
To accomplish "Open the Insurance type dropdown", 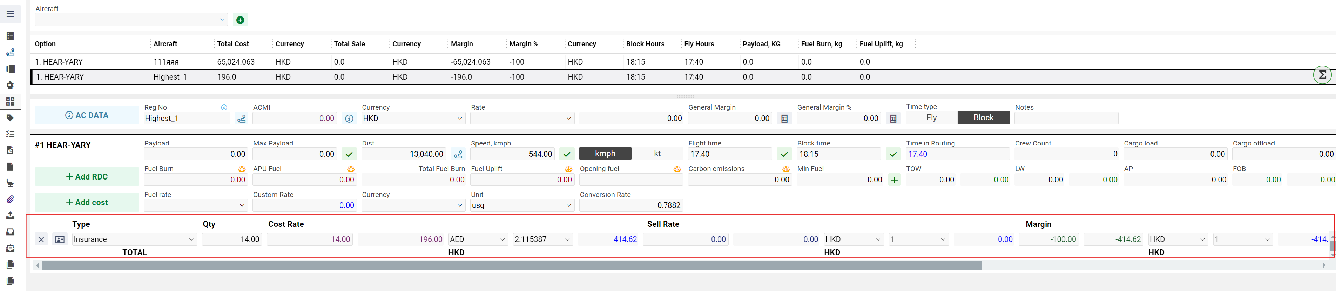I will click(133, 240).
